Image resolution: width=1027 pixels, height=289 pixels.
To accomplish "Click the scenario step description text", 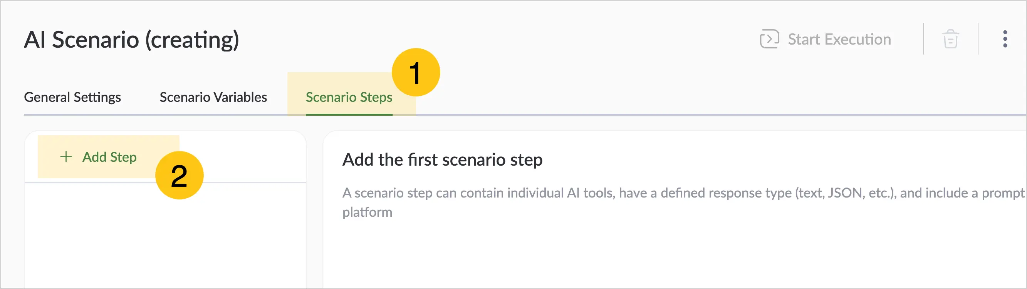I will 683,203.
